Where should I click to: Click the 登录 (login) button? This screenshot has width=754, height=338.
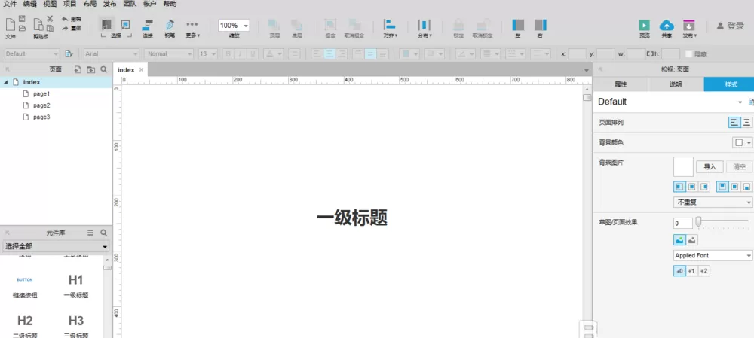pyautogui.click(x=731, y=26)
